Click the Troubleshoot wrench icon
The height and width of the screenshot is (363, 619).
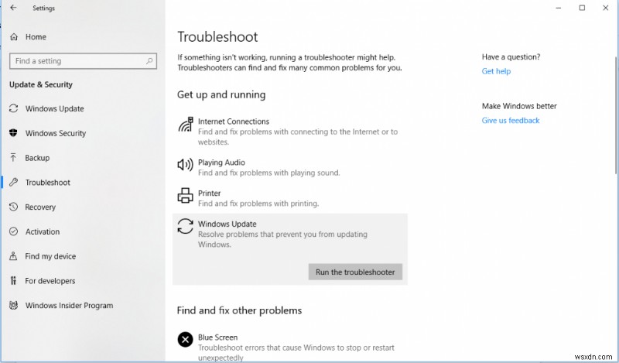pos(13,182)
